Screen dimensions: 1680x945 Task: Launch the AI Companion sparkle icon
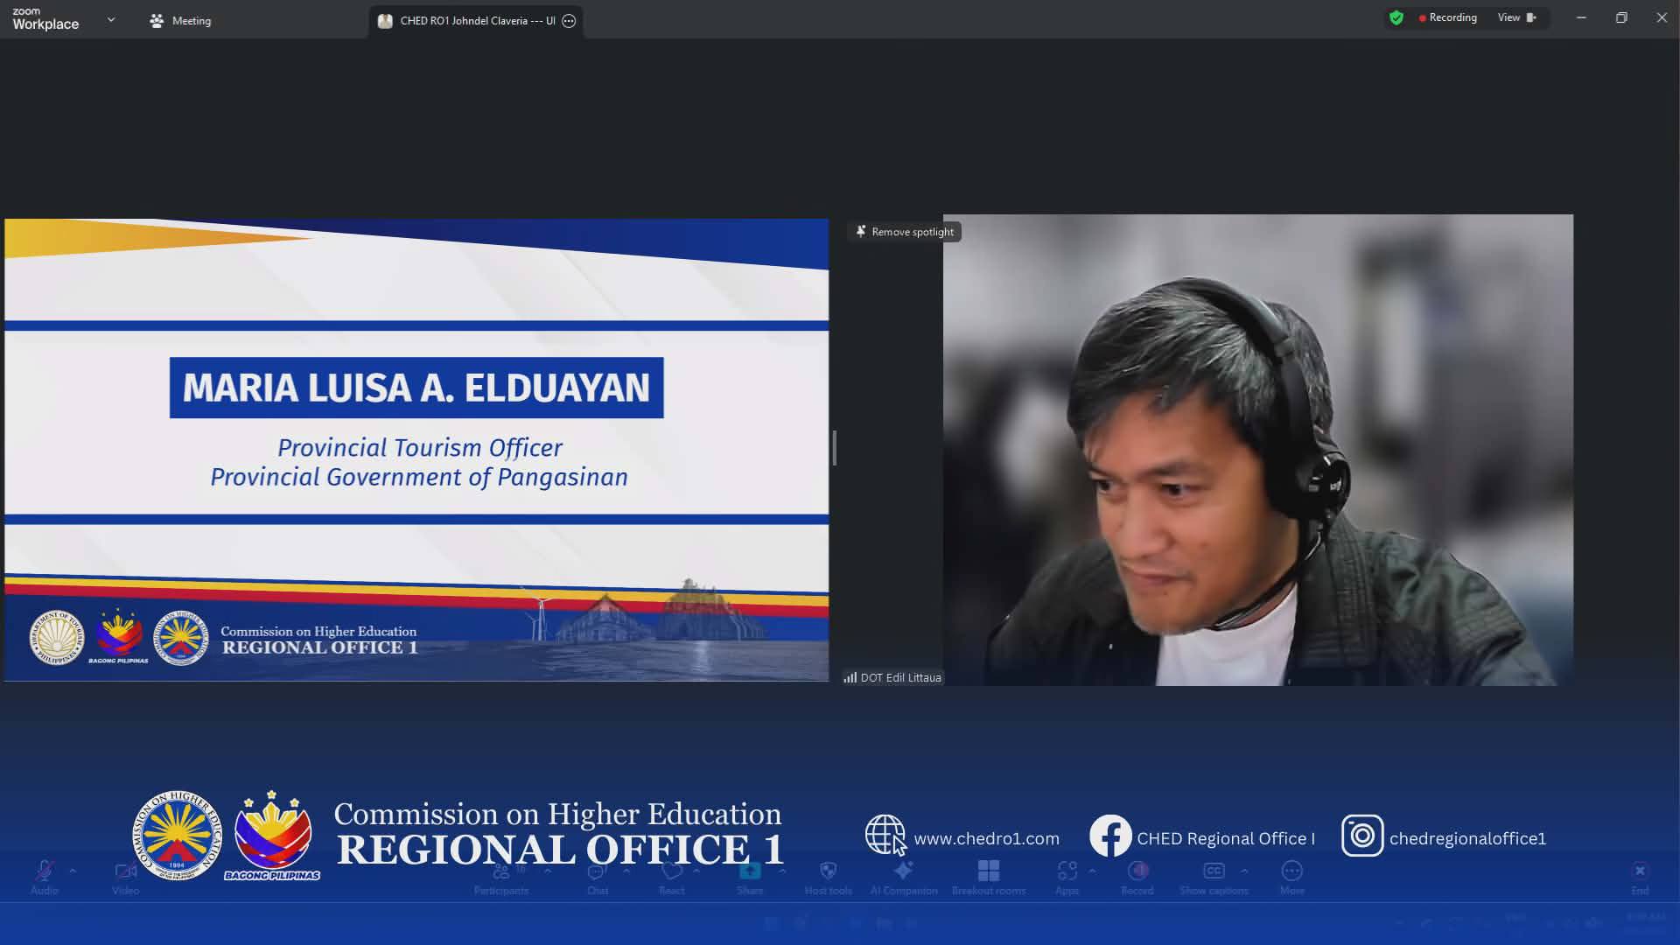click(903, 871)
